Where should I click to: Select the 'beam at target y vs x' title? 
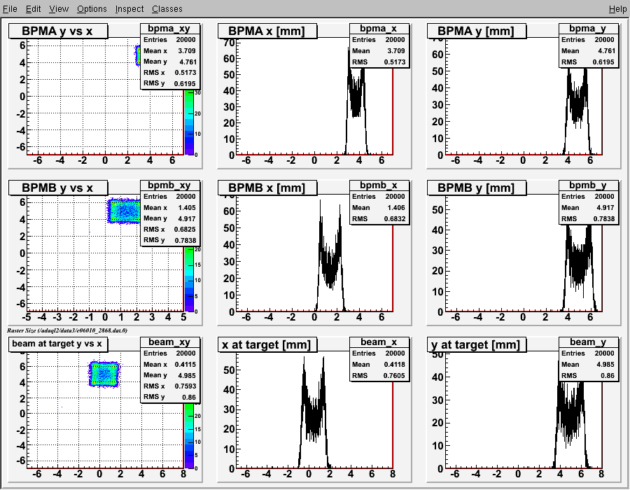(x=57, y=344)
